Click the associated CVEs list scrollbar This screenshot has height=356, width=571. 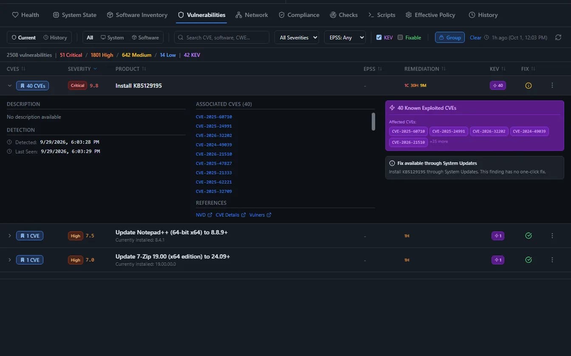(373, 122)
